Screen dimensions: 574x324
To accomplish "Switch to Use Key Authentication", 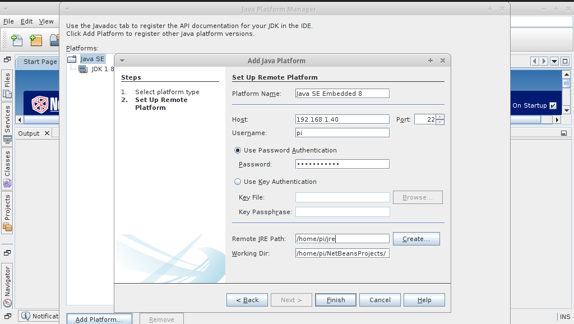I will point(238,181).
